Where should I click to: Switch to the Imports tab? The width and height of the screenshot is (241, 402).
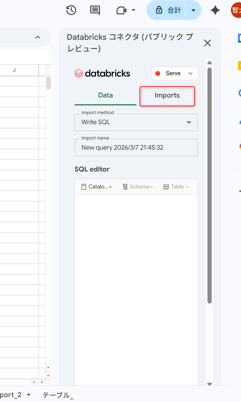point(167,96)
